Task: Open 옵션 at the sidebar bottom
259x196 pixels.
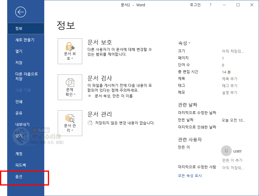Action: [19, 177]
